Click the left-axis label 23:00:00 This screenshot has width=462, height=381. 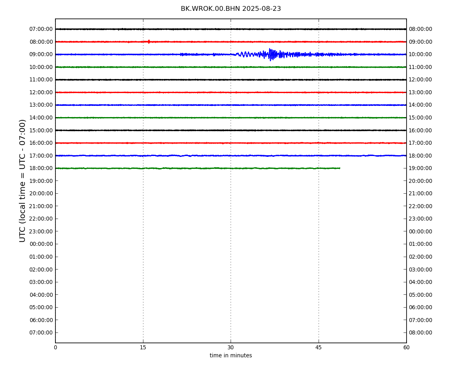coord(41,231)
